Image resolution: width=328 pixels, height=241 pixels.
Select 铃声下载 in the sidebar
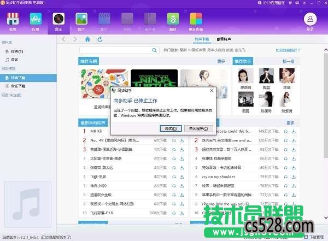pyautogui.click(x=28, y=78)
